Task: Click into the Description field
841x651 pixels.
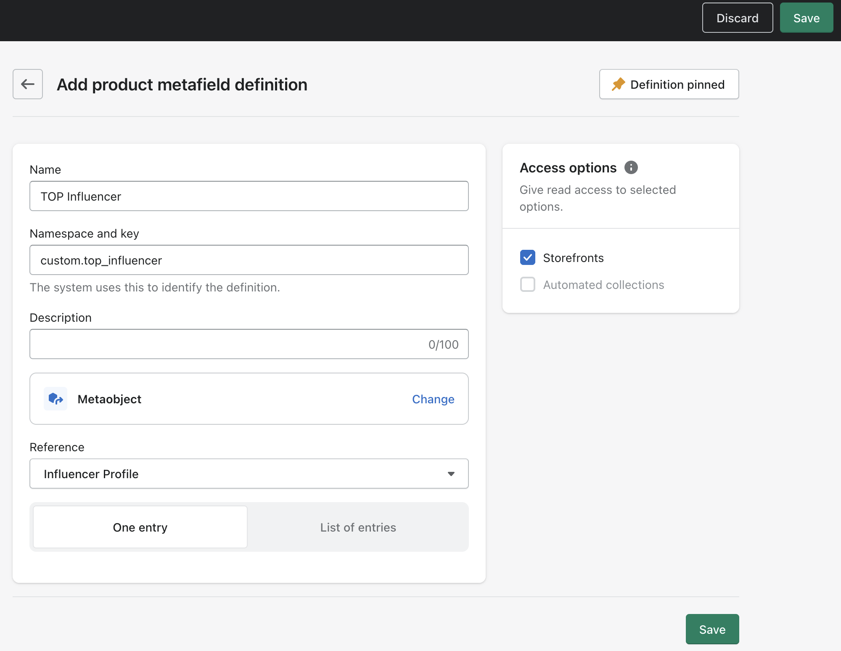Action: [x=227, y=344]
